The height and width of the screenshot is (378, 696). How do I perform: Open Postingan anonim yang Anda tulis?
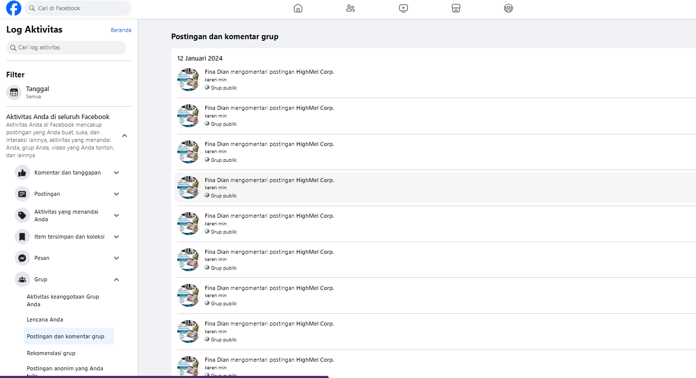click(69, 372)
